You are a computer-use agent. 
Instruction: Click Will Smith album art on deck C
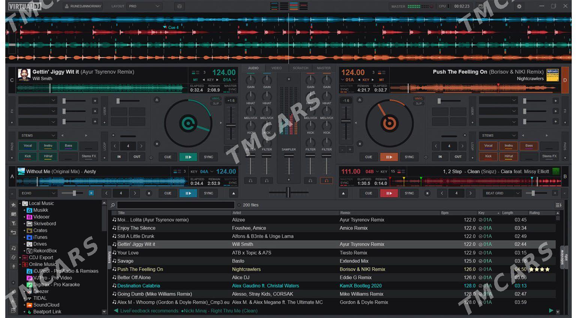(x=24, y=74)
